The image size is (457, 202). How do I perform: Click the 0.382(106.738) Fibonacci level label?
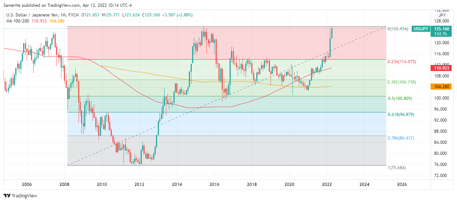click(x=402, y=82)
